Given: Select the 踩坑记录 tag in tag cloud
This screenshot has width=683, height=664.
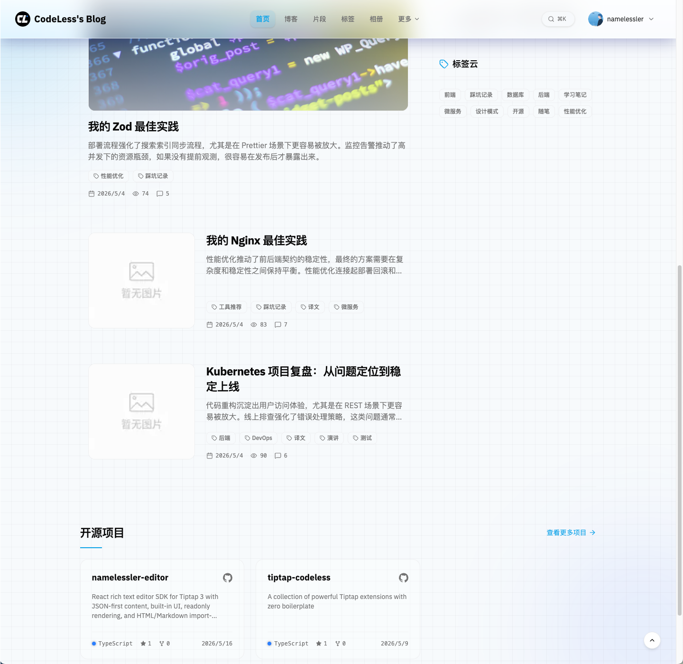Looking at the screenshot, I should coord(481,95).
